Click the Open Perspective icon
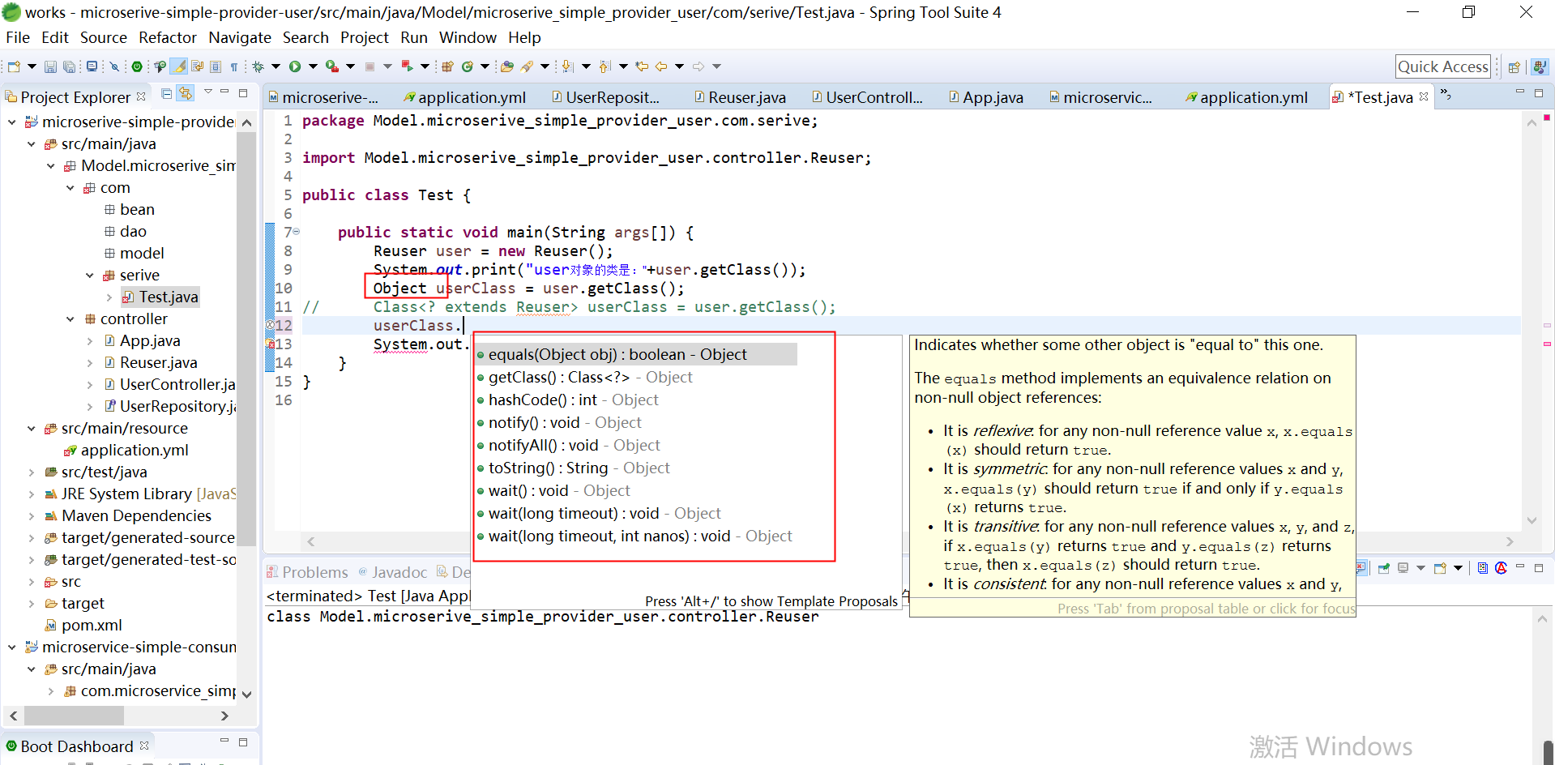 tap(1514, 67)
